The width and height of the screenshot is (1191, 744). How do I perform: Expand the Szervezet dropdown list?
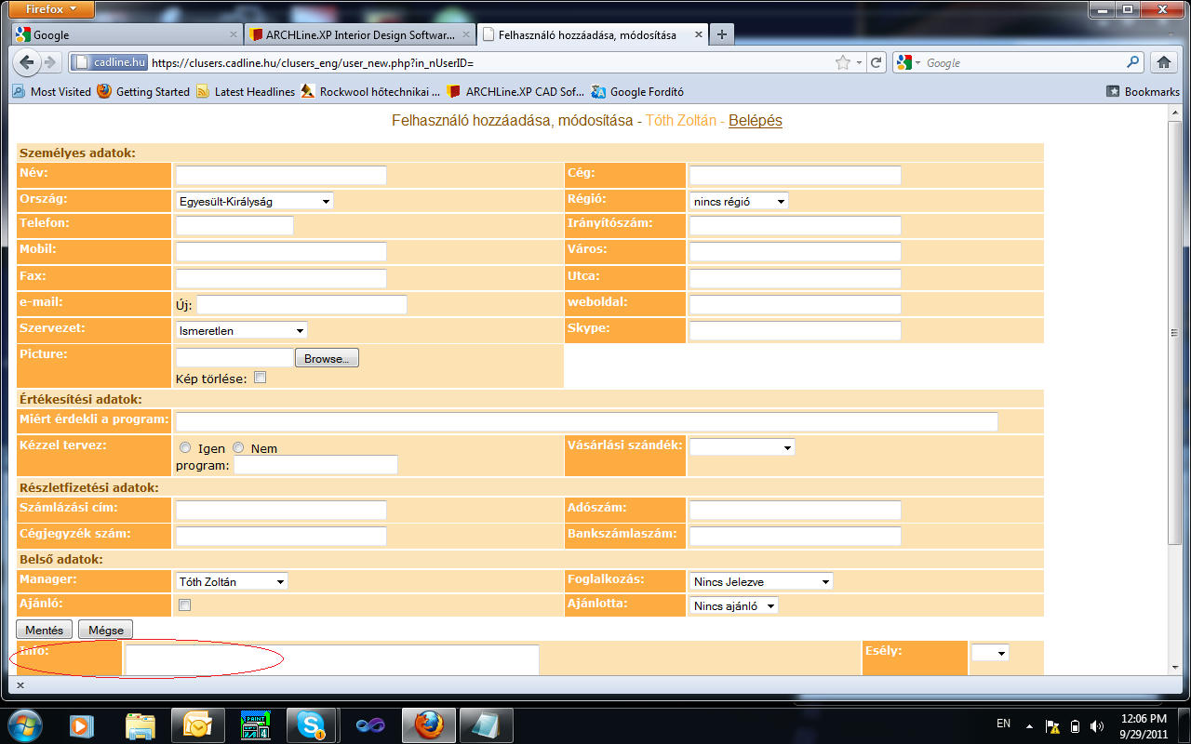[241, 330]
